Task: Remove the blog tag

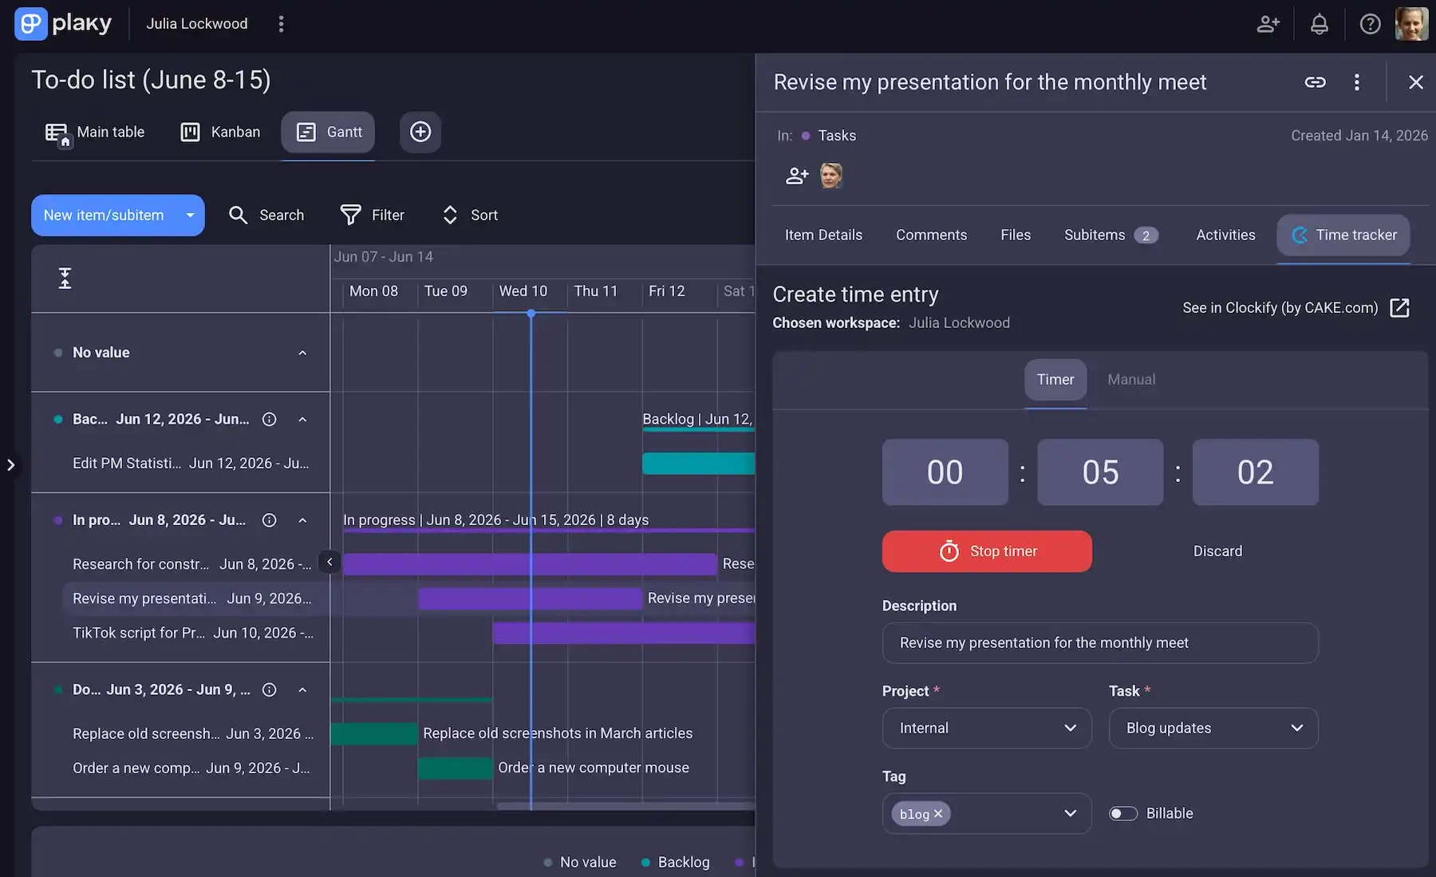Action: tap(938, 813)
